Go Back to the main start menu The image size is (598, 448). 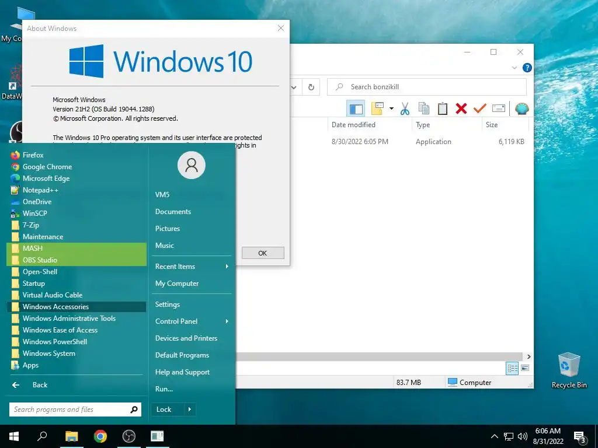(x=77, y=385)
